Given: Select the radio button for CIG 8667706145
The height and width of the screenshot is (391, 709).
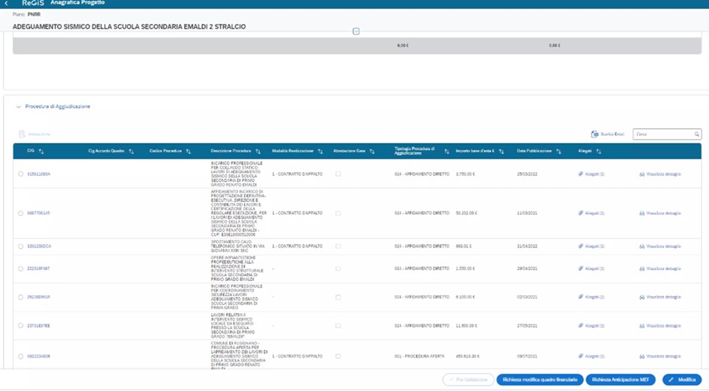Looking at the screenshot, I should click(x=21, y=214).
